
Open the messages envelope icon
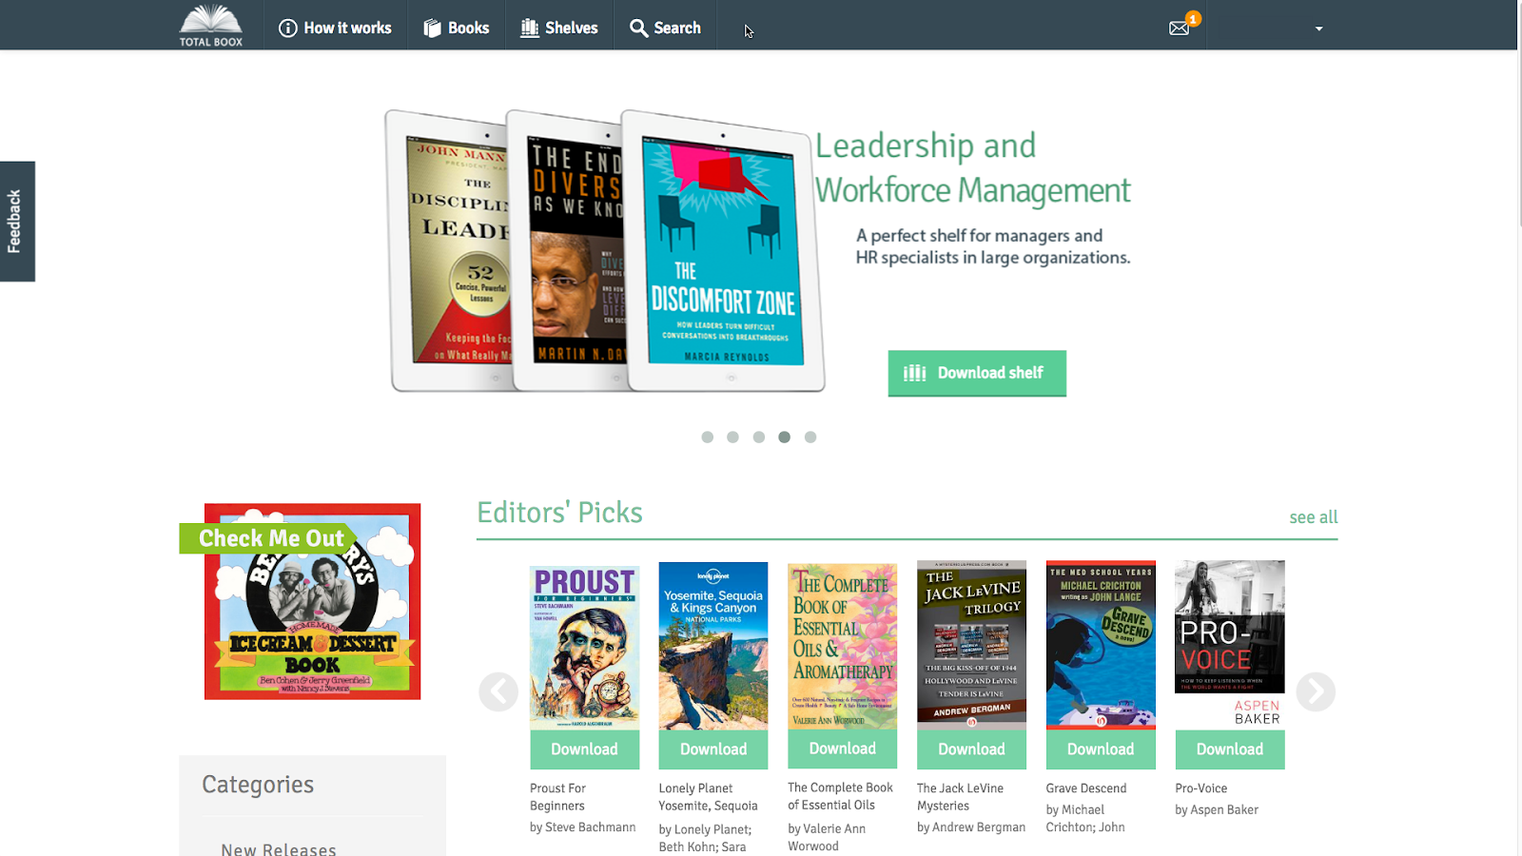coord(1180,28)
